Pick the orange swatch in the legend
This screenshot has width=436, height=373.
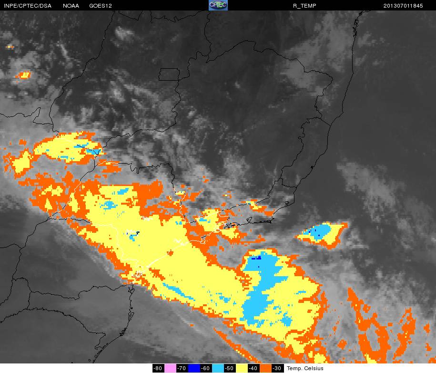[265, 368]
